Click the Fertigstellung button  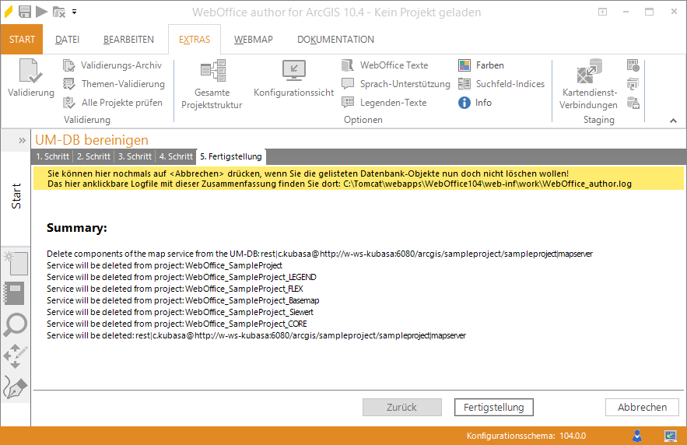pos(494,408)
